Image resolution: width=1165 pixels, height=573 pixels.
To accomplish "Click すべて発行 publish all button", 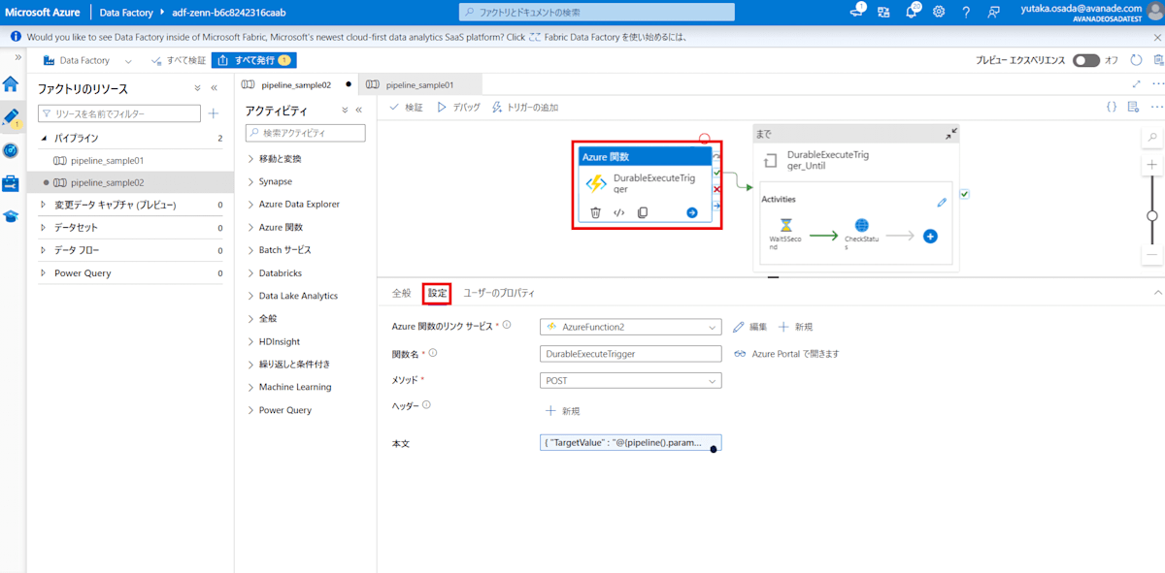I will [253, 60].
